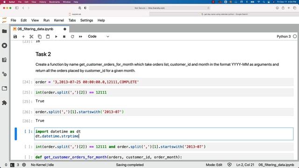299x168 pixels.
Task: Show Safari tab overview icon
Action: [295, 8]
